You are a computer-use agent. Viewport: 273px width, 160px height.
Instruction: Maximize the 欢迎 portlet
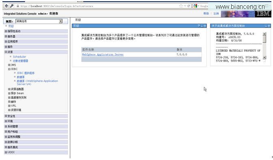(205, 26)
